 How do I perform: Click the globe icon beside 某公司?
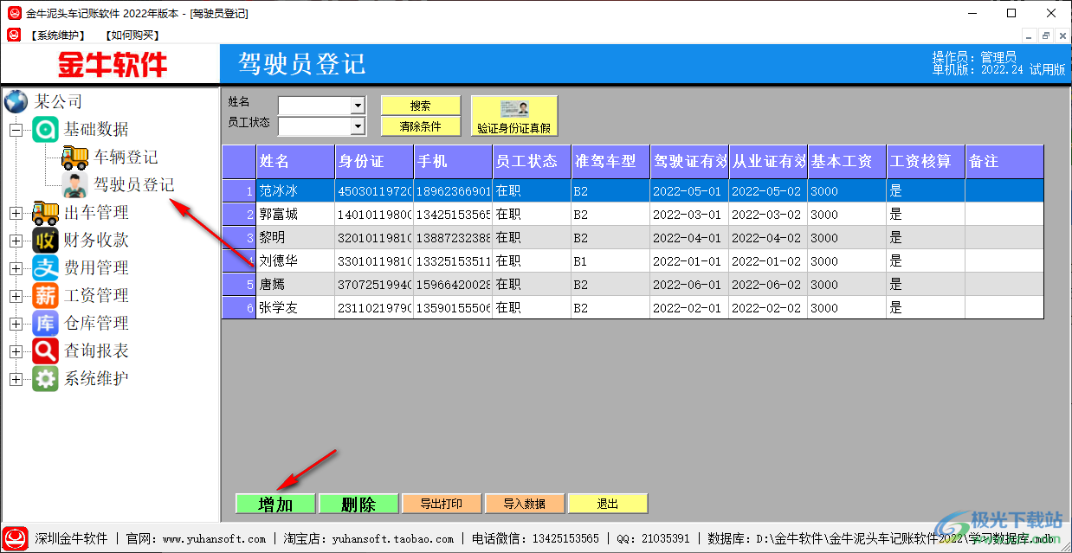pos(16,101)
